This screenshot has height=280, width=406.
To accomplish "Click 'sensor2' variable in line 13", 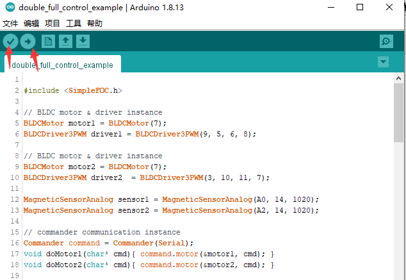I will [x=133, y=210].
